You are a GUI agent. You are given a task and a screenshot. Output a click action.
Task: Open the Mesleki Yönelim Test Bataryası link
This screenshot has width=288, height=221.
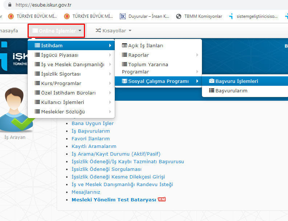tap(114, 200)
